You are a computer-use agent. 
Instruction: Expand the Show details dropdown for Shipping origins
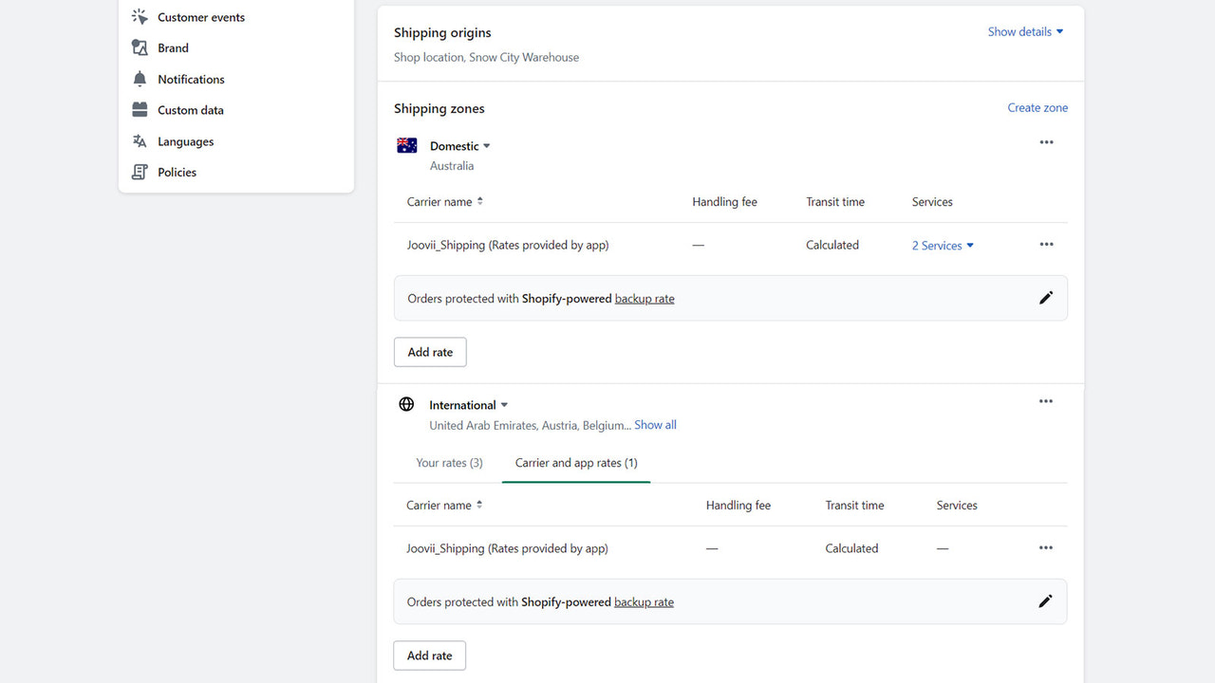pos(1024,31)
